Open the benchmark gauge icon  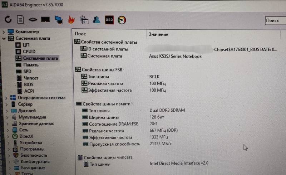tap(122, 20)
